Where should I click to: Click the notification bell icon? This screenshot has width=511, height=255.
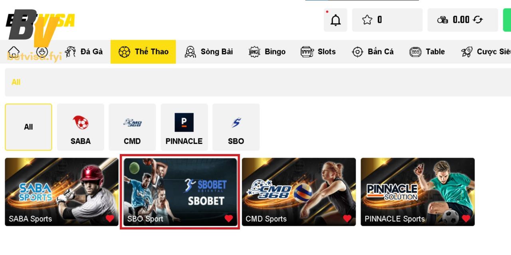coord(336,20)
